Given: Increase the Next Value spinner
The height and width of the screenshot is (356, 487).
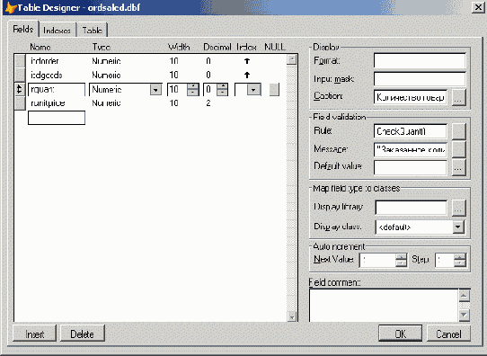Looking at the screenshot, I should [x=401, y=257].
